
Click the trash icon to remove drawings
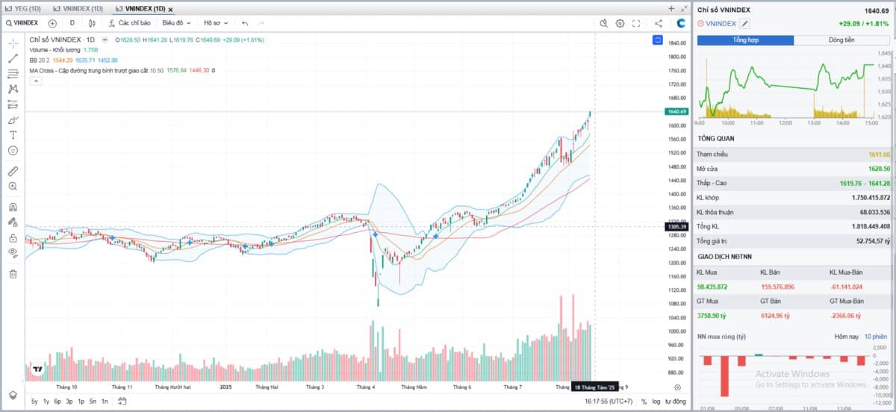tap(13, 274)
